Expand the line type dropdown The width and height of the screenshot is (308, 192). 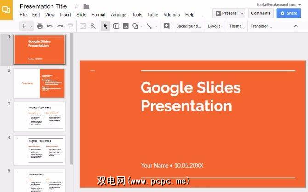[156, 26]
